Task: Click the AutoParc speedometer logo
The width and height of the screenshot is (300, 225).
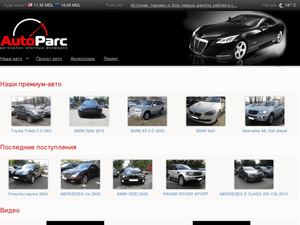Action: [x=34, y=34]
